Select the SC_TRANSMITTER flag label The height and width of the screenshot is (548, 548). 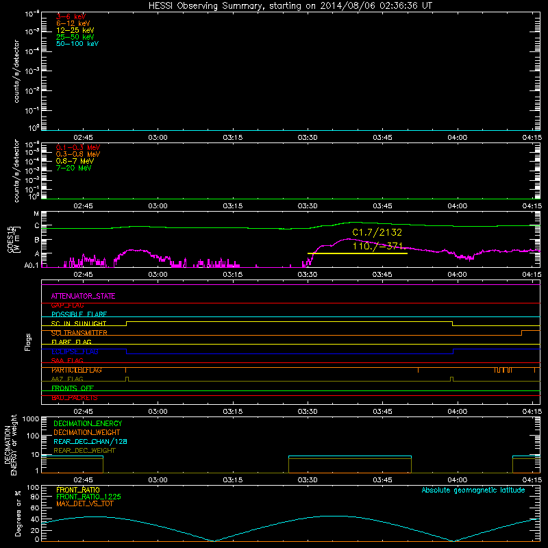pos(79,333)
